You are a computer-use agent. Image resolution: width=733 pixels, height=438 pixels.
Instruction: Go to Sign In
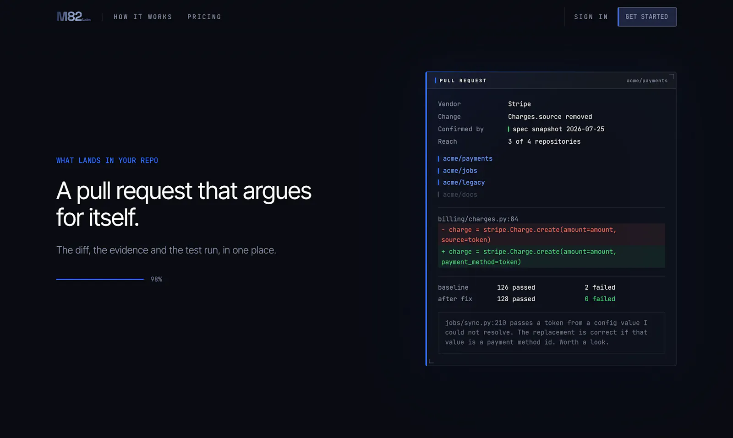tap(591, 17)
